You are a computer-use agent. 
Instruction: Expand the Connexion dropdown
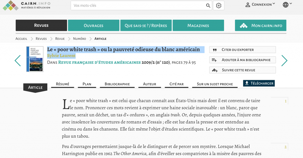[x=260, y=5]
